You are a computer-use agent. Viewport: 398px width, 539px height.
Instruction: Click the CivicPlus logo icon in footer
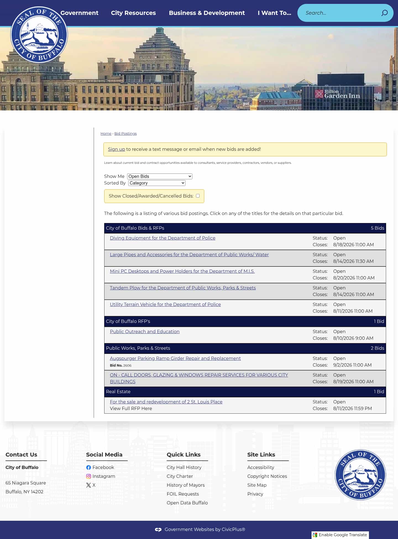(158, 530)
